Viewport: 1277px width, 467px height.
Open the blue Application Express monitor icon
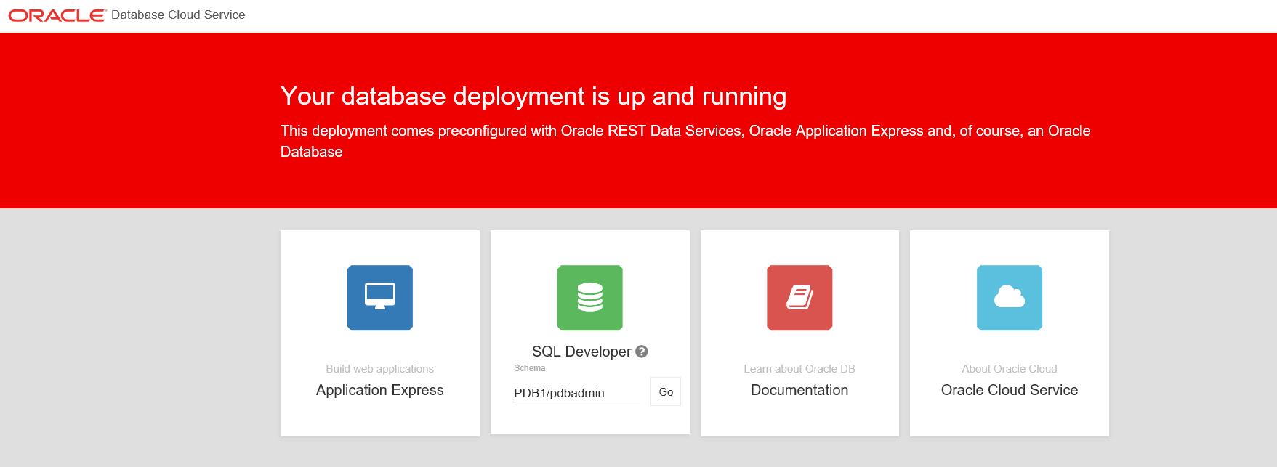click(380, 298)
